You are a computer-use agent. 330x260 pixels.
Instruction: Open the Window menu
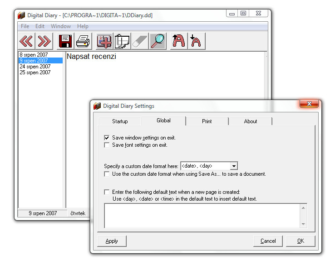coord(61,26)
